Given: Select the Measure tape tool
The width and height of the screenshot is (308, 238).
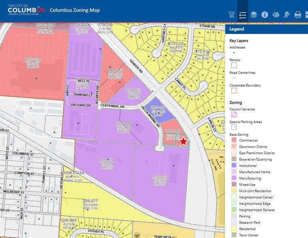Looking at the screenshot, I should [287, 15].
